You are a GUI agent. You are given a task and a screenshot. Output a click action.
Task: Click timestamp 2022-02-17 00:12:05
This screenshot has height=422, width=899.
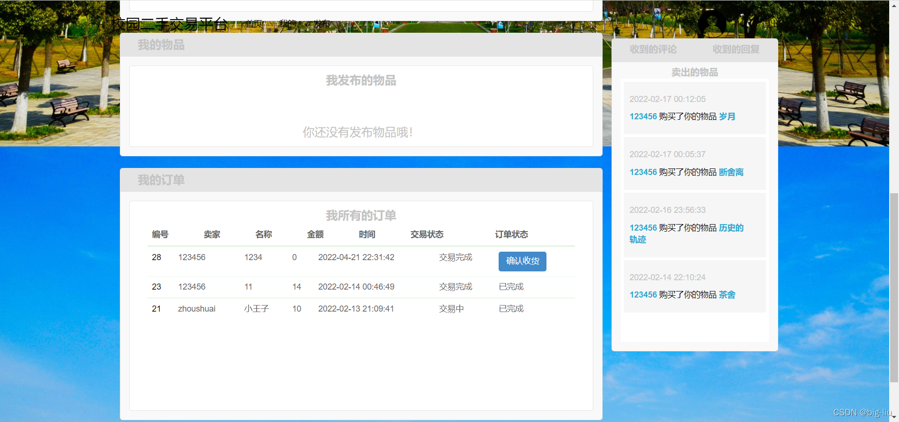(x=667, y=99)
